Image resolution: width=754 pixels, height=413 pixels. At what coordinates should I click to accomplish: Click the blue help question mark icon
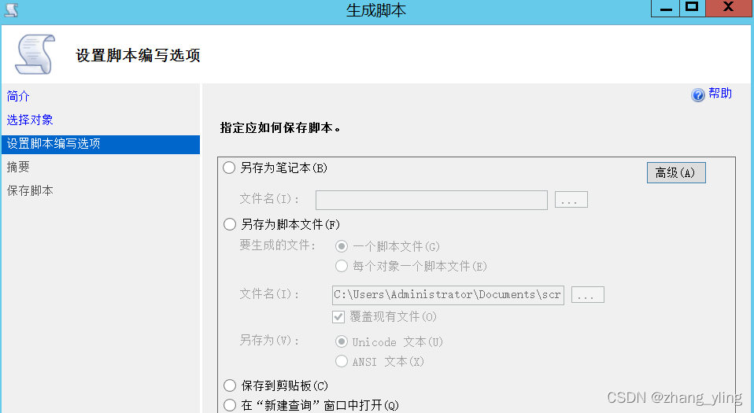coord(698,94)
